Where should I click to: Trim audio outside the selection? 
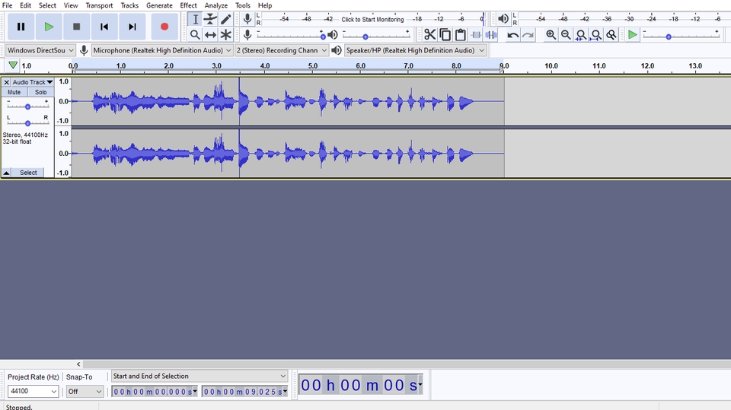[x=475, y=34]
